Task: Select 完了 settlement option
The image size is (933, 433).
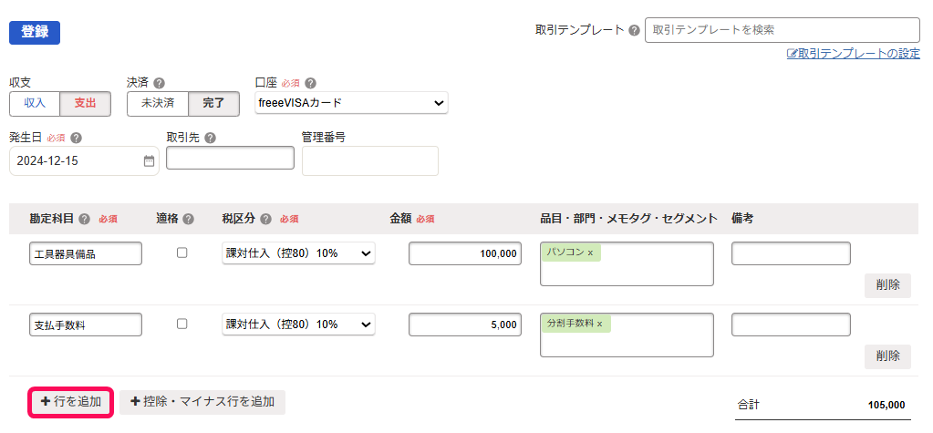Action: coord(213,104)
